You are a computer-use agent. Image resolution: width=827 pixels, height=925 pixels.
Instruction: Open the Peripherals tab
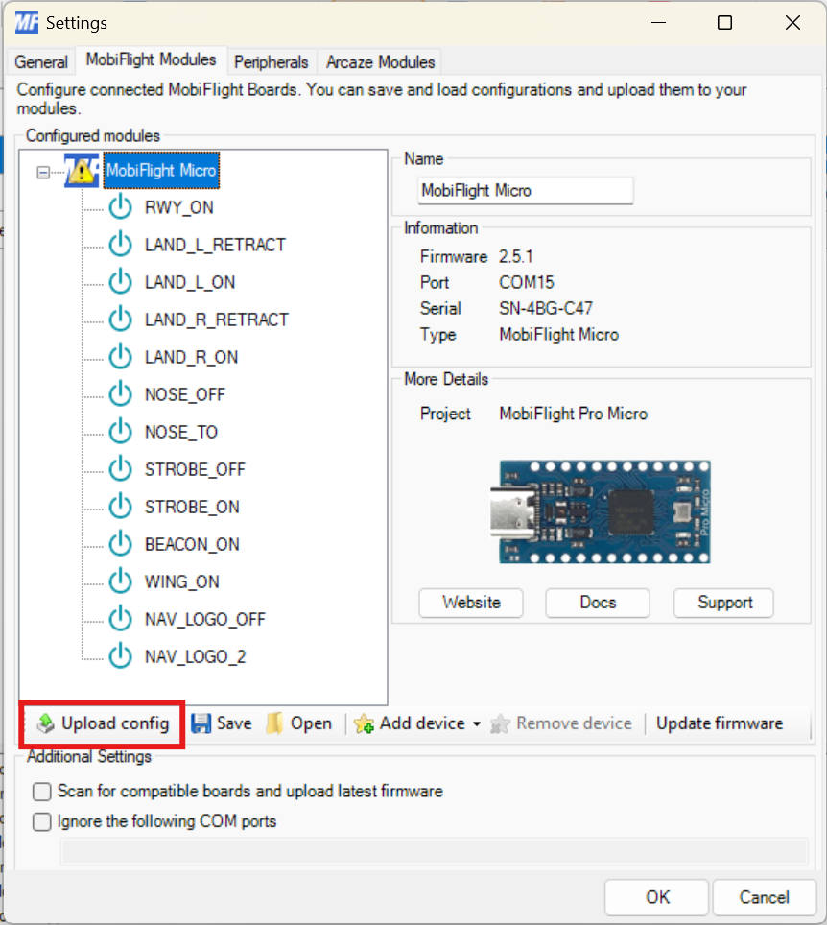tap(272, 62)
